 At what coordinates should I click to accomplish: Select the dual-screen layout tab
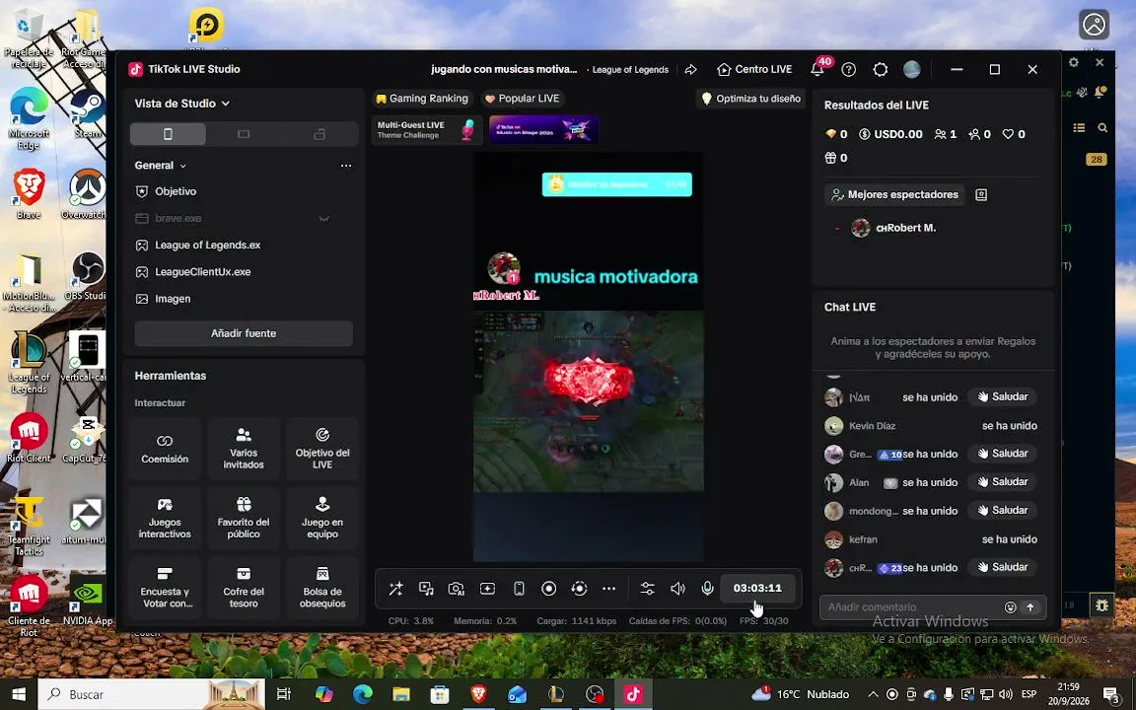coord(319,134)
